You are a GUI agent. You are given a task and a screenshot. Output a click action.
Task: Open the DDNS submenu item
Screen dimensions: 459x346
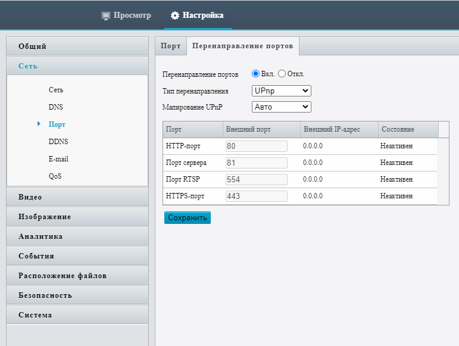58,142
